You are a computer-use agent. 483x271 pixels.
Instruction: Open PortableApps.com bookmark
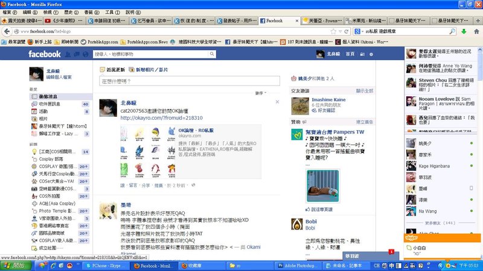[99, 42]
